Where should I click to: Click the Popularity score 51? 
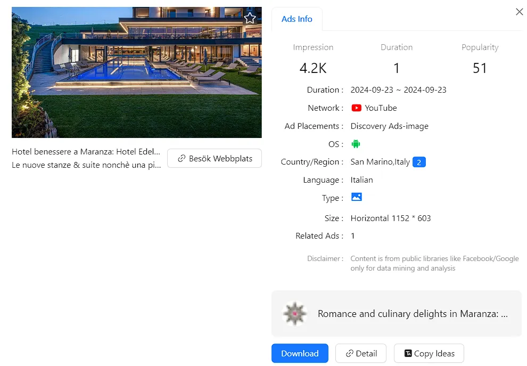coord(480,68)
